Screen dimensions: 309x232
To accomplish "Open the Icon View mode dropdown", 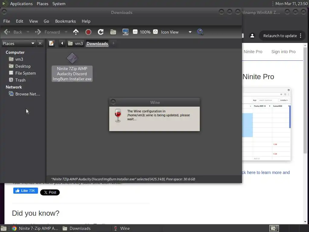I will coord(176,32).
